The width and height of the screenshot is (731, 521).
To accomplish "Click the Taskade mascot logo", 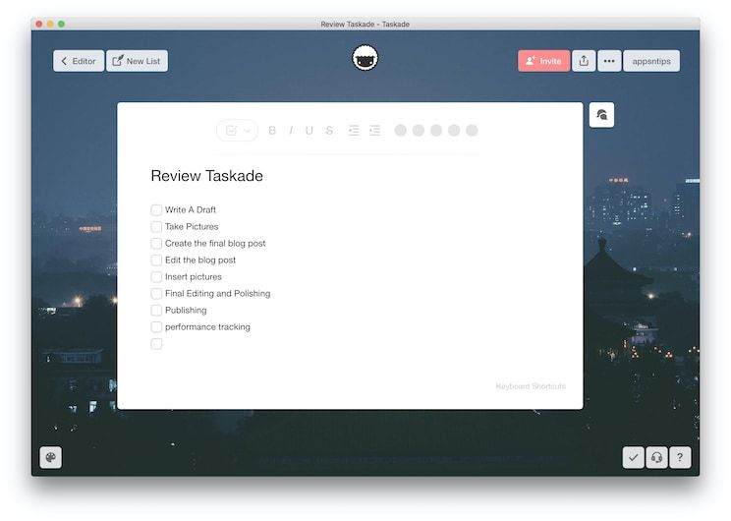I will (365, 60).
